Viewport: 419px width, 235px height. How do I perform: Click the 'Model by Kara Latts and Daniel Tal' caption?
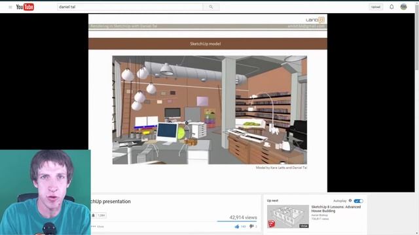pyautogui.click(x=282, y=168)
